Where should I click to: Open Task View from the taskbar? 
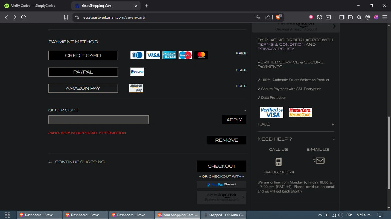click(x=8, y=215)
